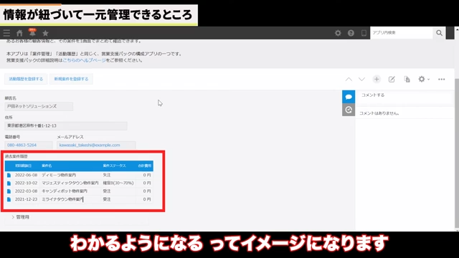Click 新規案件を登録する button
Image resolution: width=459 pixels, height=258 pixels.
[x=71, y=79]
